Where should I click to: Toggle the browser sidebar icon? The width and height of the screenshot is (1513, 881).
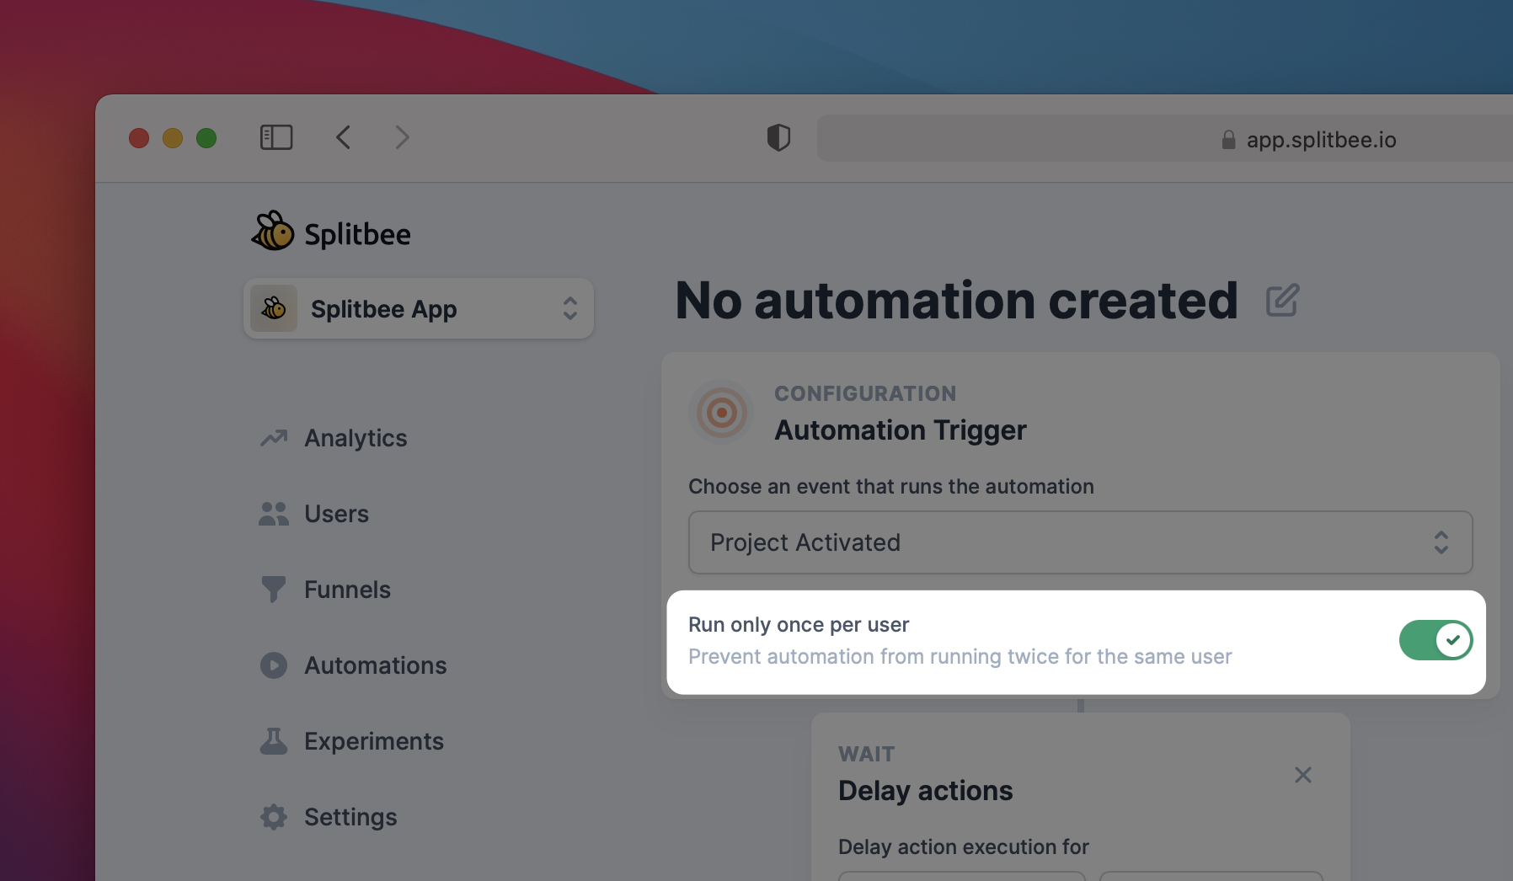[x=276, y=137]
